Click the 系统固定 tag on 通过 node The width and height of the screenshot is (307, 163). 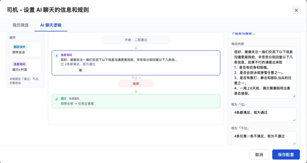(x=74, y=99)
